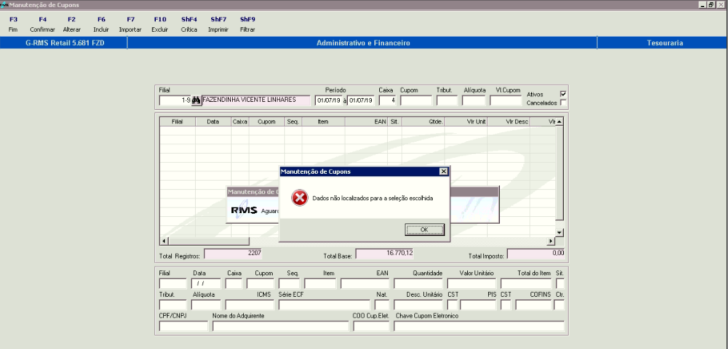Click OK in the error dialog
728x349 pixels.
[x=424, y=229]
